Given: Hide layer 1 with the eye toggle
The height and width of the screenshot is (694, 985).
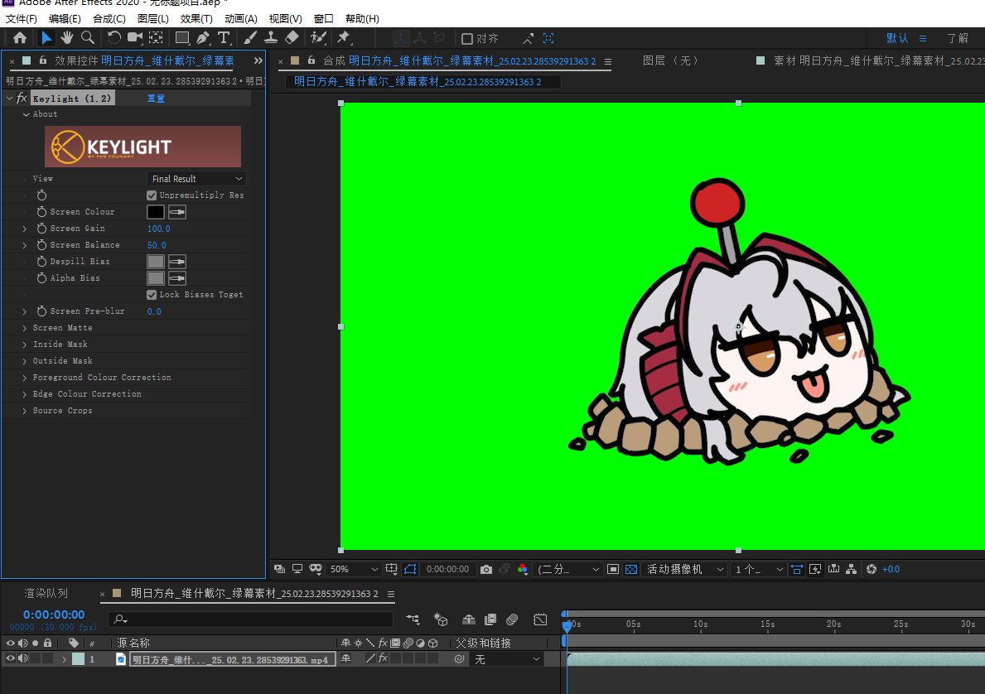Looking at the screenshot, I should [10, 658].
